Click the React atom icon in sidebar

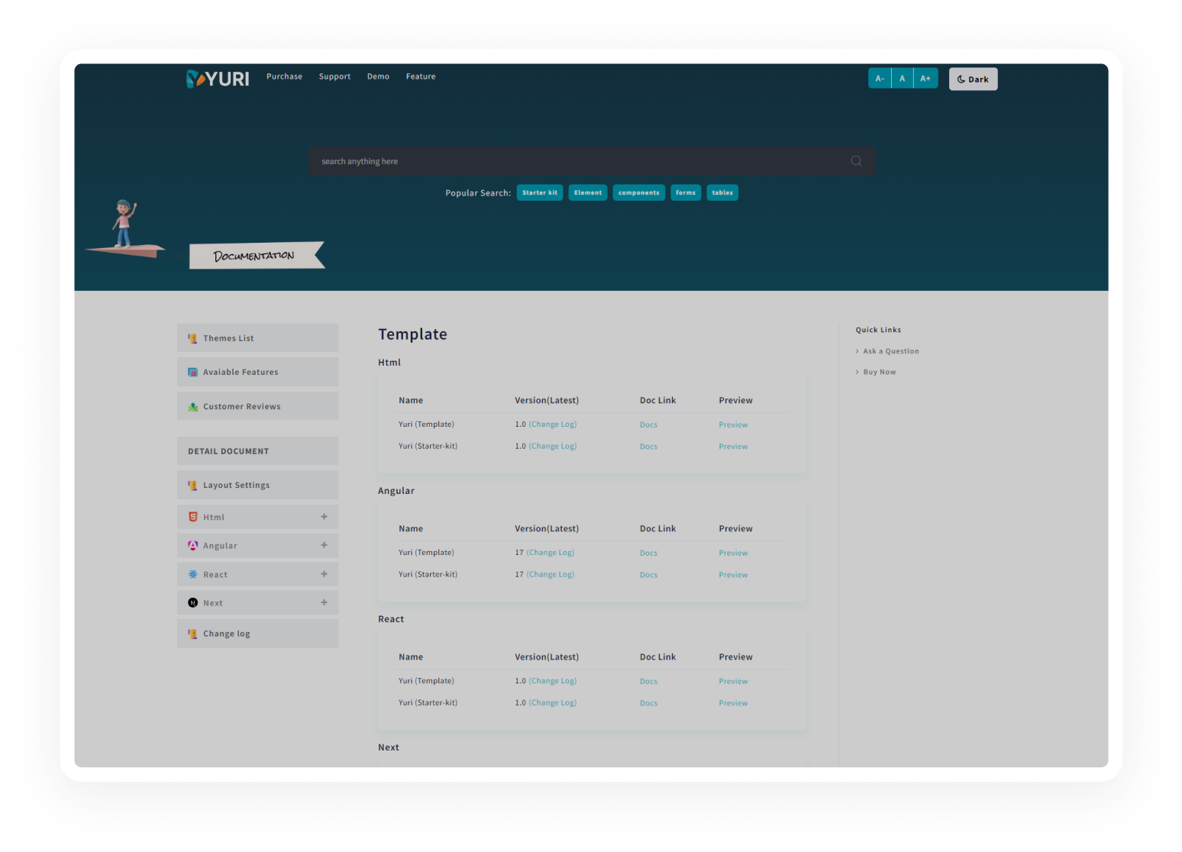[193, 574]
